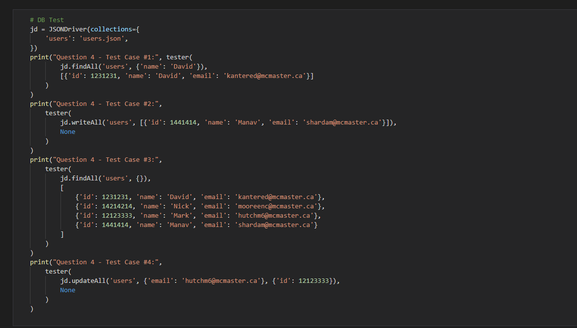The height and width of the screenshot is (328, 577).
Task: Click the None keyword in Test Case #4
Action: click(68, 290)
